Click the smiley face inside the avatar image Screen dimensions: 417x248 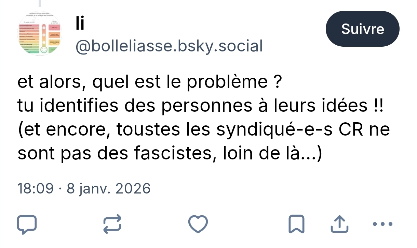pos(44,50)
